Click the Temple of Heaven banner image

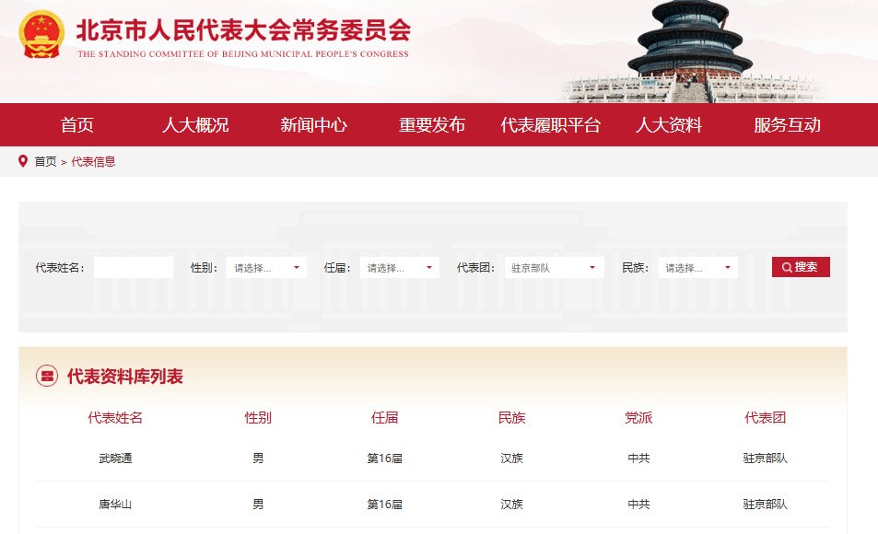coord(690,52)
